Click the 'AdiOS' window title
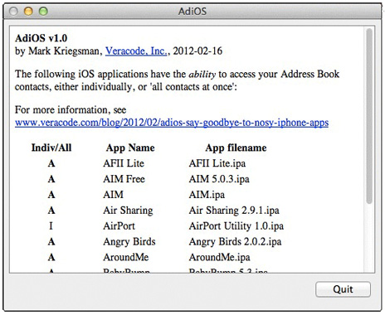This screenshot has height=315, width=385. [192, 12]
